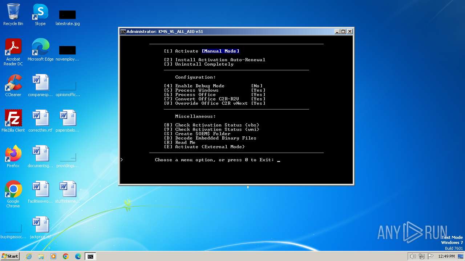The width and height of the screenshot is (465, 261).
Task: Click the [1] Activate Manual Mode line
Action: (x=202, y=51)
